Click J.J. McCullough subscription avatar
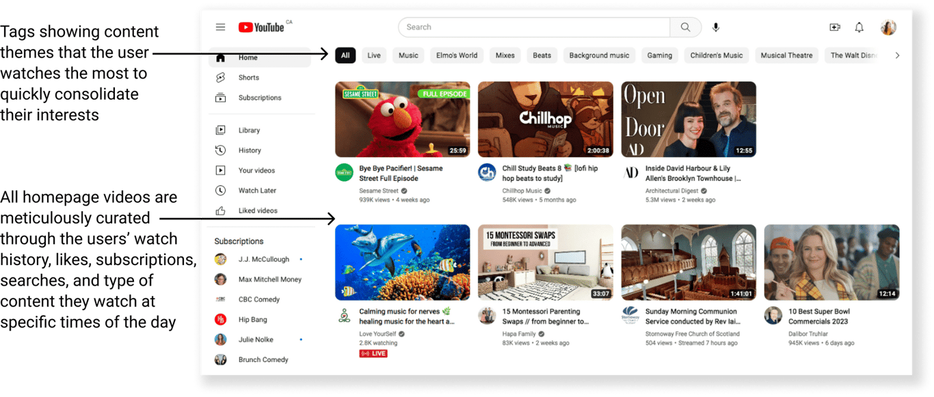934x397 pixels. 220,259
